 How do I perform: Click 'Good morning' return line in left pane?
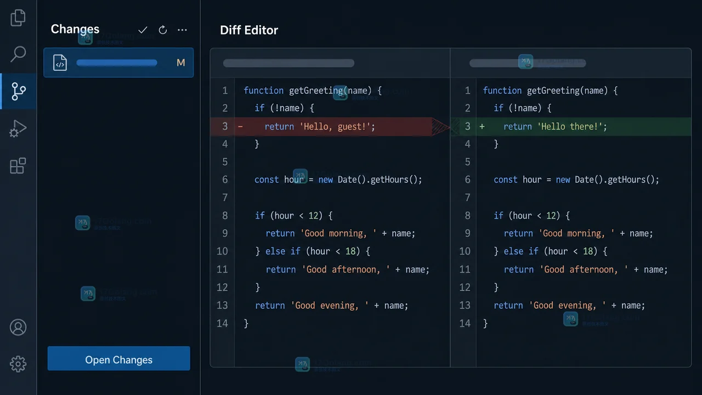[x=341, y=234]
